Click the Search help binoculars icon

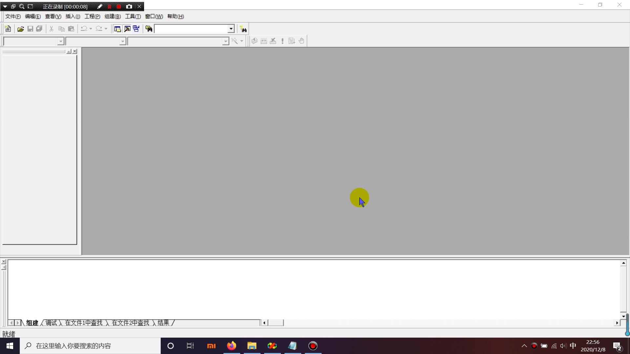pos(243,29)
